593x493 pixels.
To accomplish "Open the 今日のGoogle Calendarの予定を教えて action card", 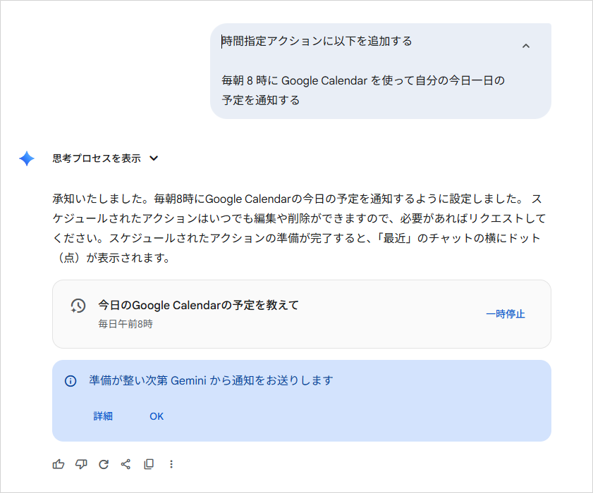I will coord(301,314).
